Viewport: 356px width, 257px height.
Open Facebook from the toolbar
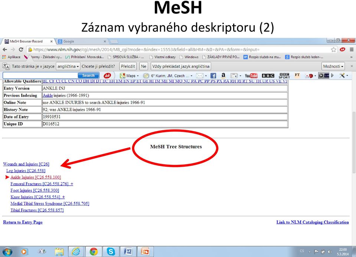point(213,76)
